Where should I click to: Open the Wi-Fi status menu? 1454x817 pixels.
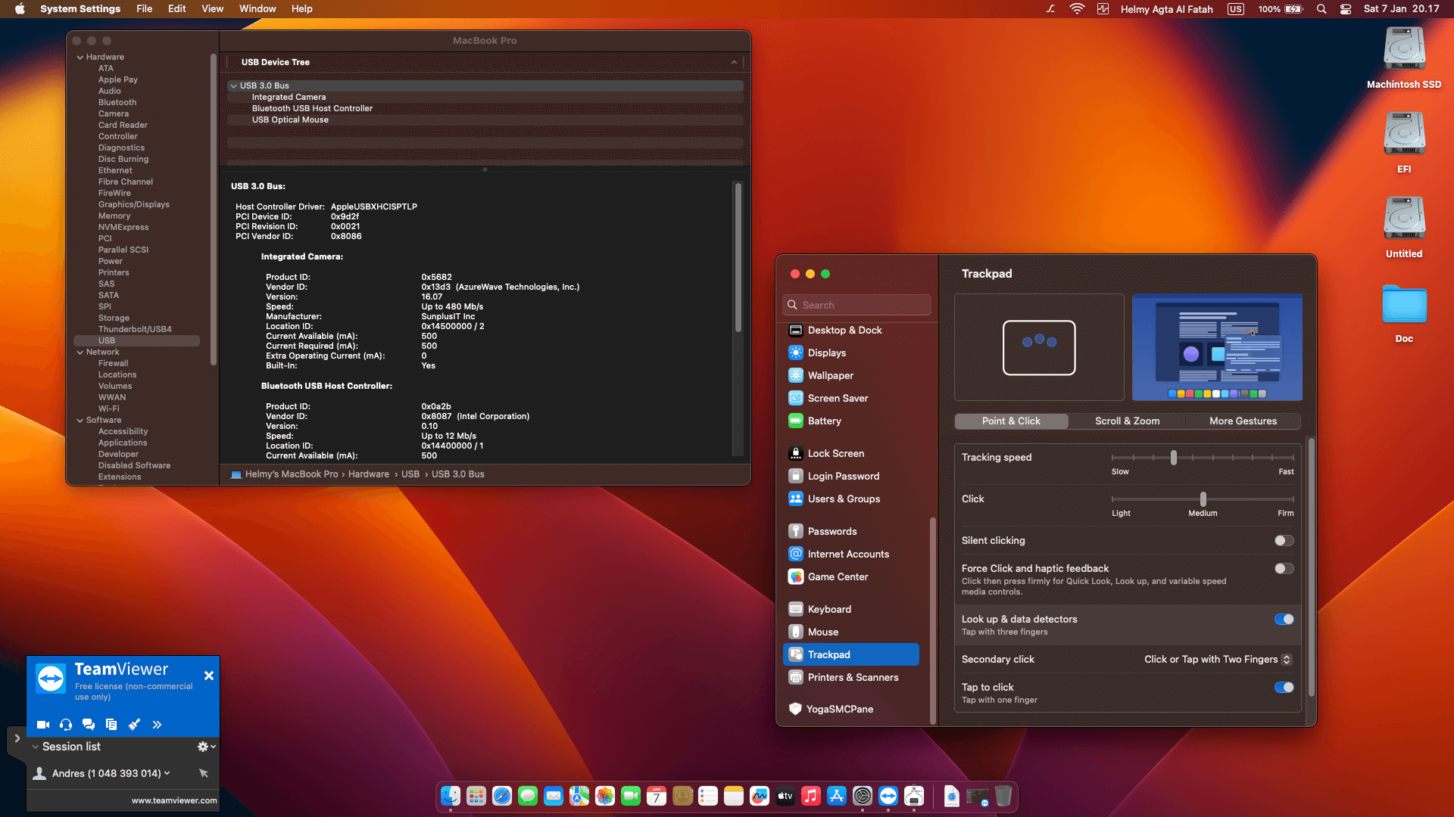click(1077, 9)
